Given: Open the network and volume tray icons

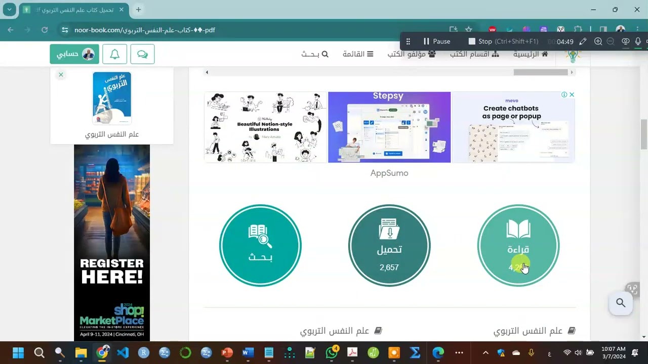Looking at the screenshot, I should pyautogui.click(x=578, y=352).
